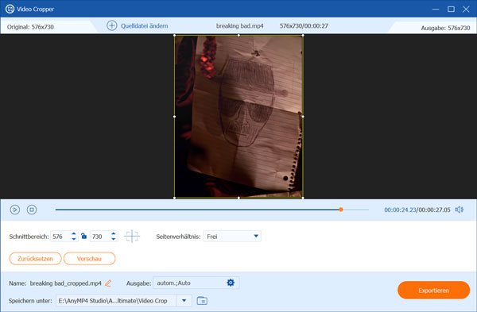This screenshot has width=477, height=312.
Task: Increase the crop width with the up arrow
Action: point(74,233)
